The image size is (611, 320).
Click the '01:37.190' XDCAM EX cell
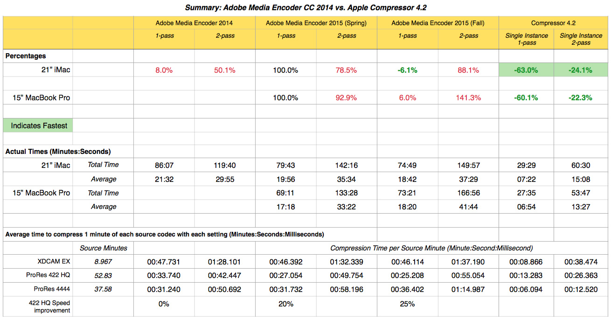(469, 262)
